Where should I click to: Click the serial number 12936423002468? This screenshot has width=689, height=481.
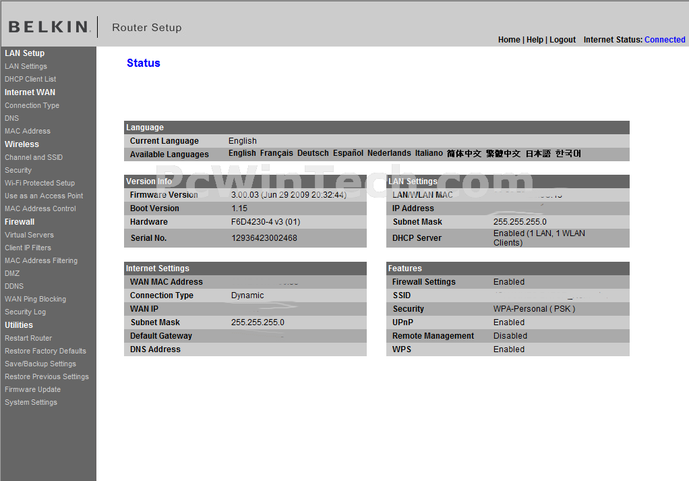[x=264, y=238]
